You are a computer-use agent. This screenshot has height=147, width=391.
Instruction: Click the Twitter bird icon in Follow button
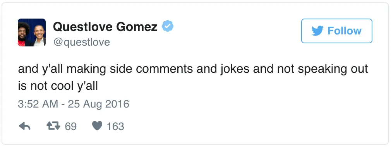(317, 31)
